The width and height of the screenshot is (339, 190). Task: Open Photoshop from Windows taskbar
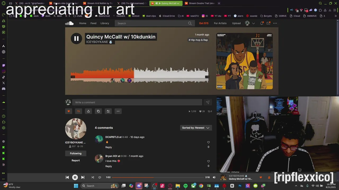(x=240, y=186)
